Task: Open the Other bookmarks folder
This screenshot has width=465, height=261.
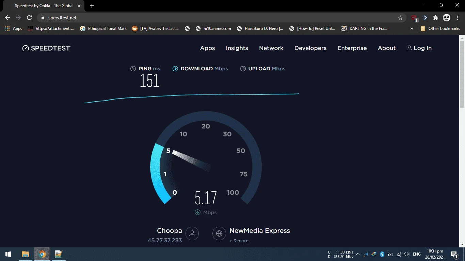Action: tap(440, 29)
